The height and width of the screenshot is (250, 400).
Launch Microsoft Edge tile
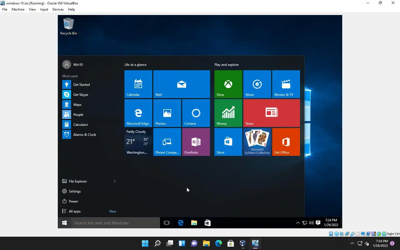[138, 113]
